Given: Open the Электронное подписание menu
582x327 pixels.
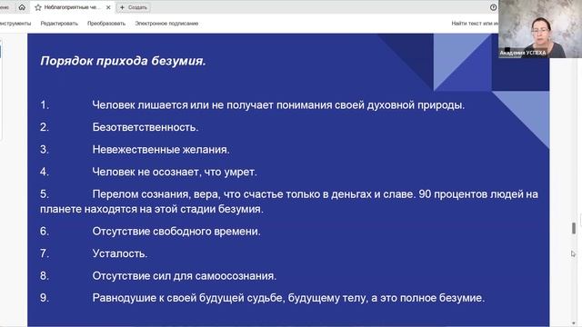Looking at the screenshot, I should tap(166, 24).
